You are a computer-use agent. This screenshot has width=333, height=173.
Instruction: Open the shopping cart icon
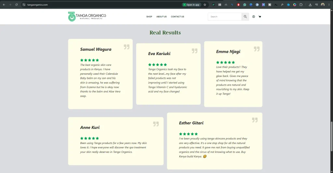point(260,17)
